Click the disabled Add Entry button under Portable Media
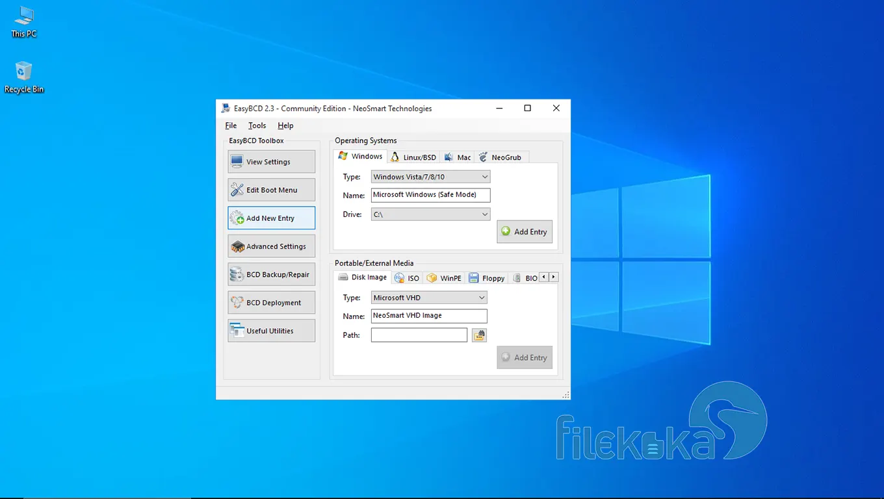 point(525,357)
